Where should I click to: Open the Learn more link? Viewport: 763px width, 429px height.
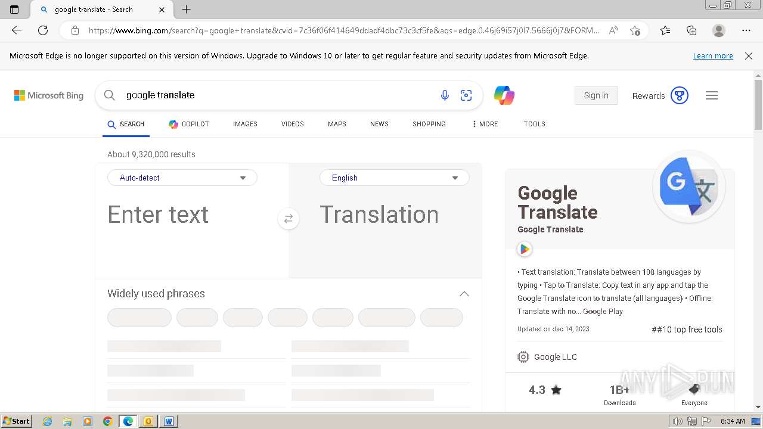click(x=713, y=56)
